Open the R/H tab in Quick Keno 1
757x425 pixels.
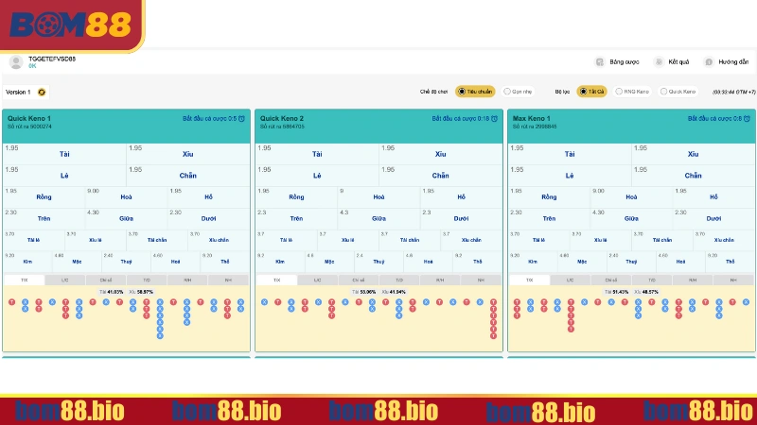[187, 280]
